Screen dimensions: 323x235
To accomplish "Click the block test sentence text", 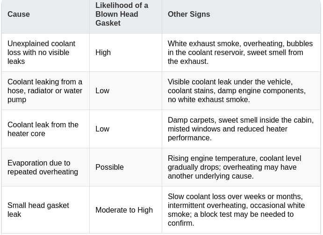I will point(231,219).
